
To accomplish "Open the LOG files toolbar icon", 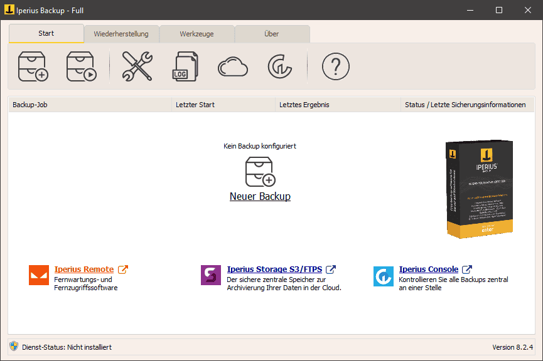I will pos(185,66).
